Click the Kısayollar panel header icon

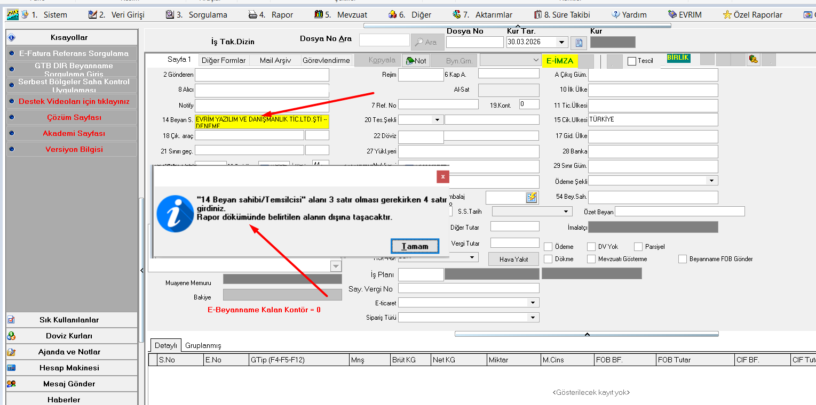pos(12,38)
